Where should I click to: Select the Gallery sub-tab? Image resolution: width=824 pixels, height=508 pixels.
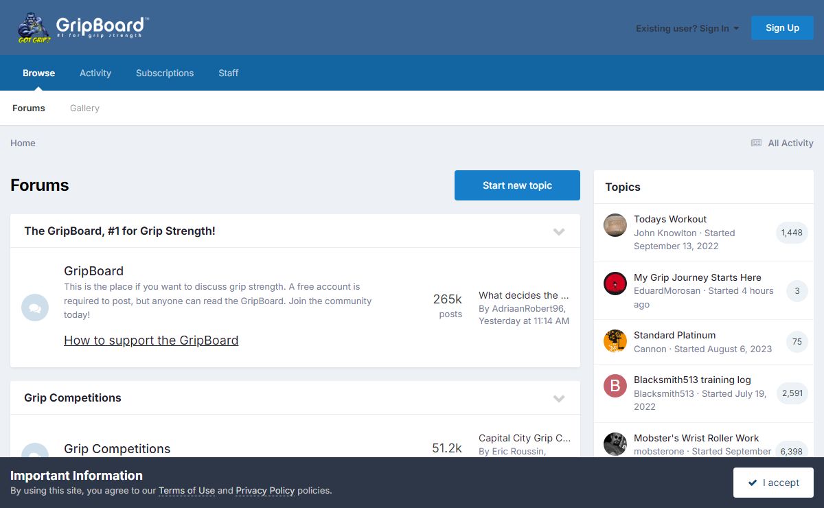point(84,108)
